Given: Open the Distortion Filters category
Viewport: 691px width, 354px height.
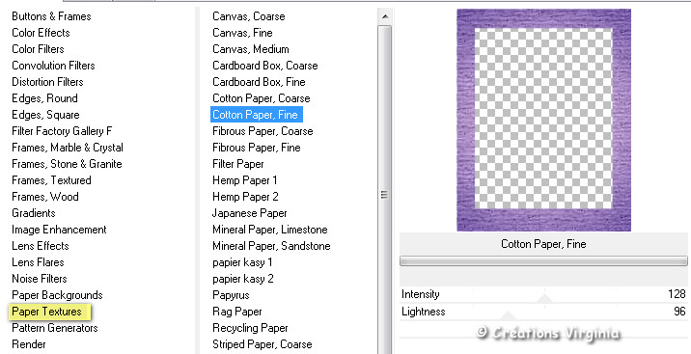Looking at the screenshot, I should pos(47,82).
